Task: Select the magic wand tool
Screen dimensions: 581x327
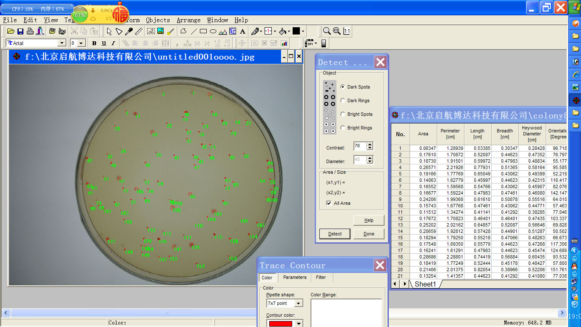Action: 171,31
